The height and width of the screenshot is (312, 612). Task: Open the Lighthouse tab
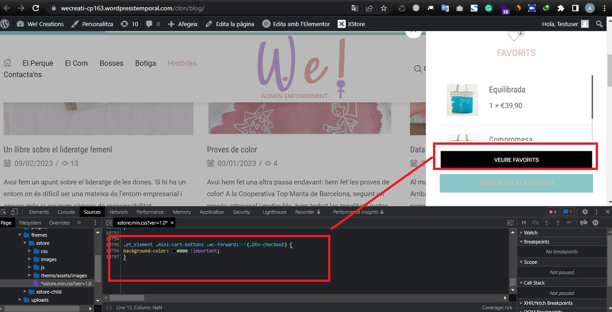[274, 212]
